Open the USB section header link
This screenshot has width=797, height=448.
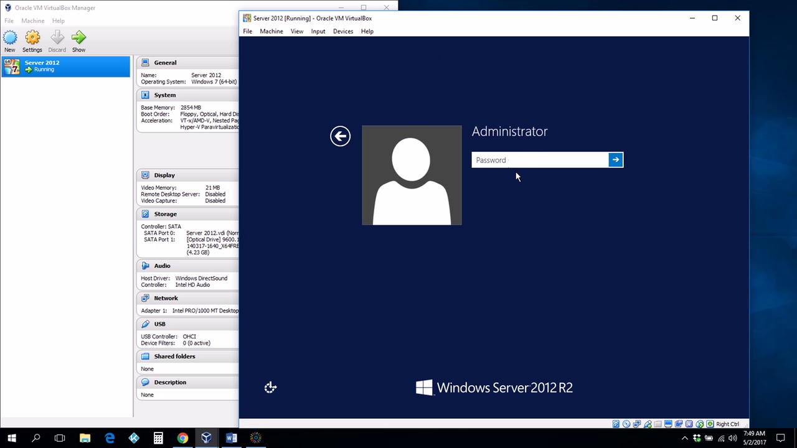pos(159,324)
